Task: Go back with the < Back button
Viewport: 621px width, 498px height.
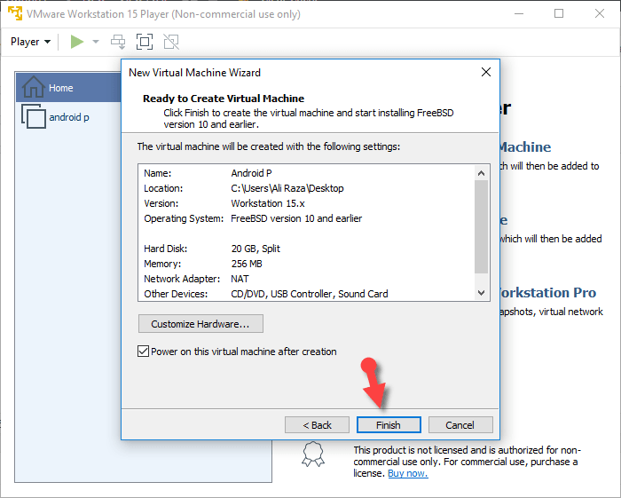Action: point(317,425)
